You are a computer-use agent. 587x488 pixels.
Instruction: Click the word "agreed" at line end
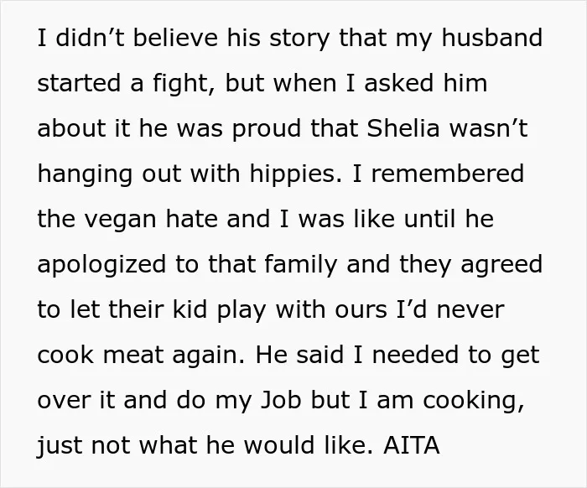click(x=501, y=266)
